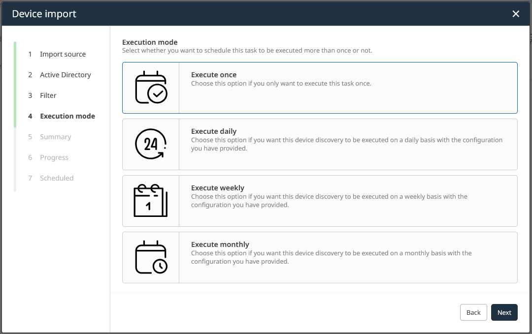Viewport: 532px width, 334px height.
Task: Select the Execution mode step in sidebar
Action: point(67,116)
